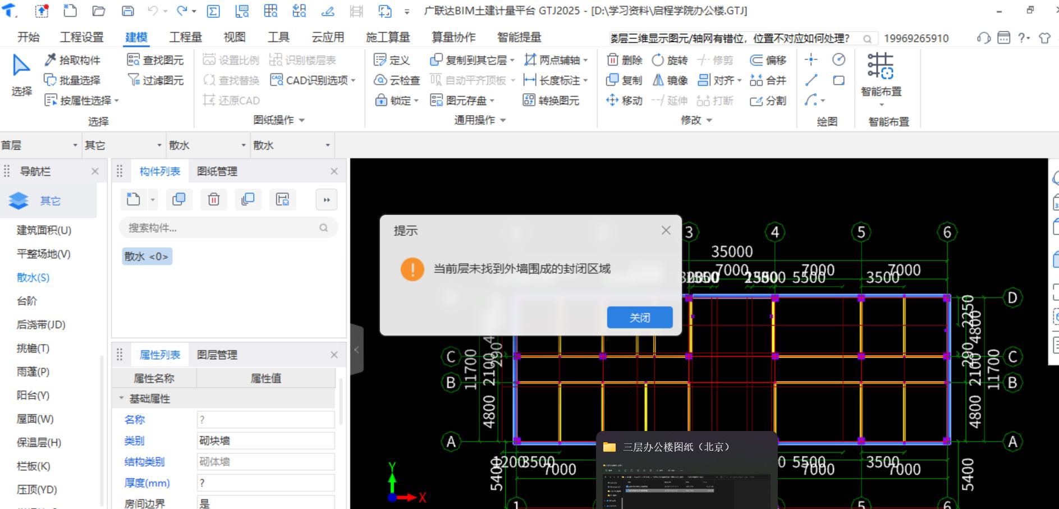Screen dimensions: 1059x509
Task: Close the 导航栏 panel
Action: click(x=95, y=171)
